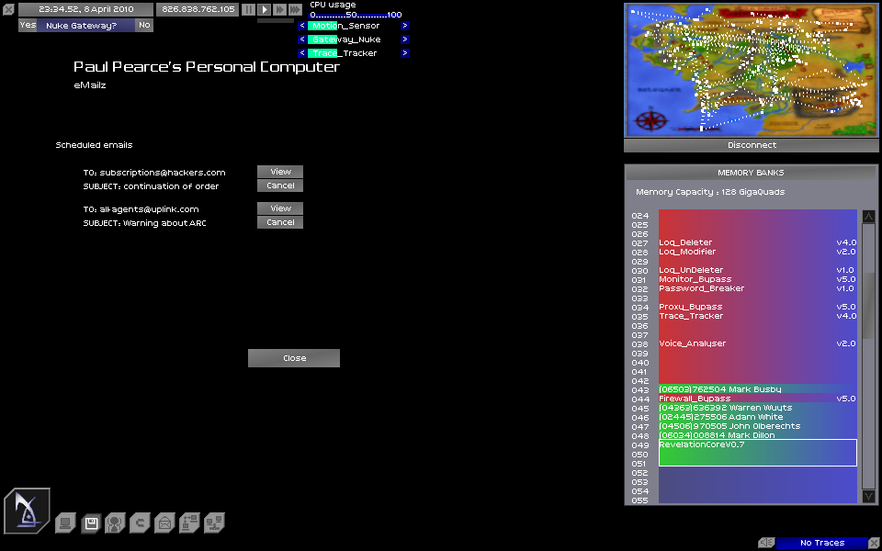Increase Trace_Tracker CPU priority with right arrow
This screenshot has width=882, height=551.
[405, 53]
